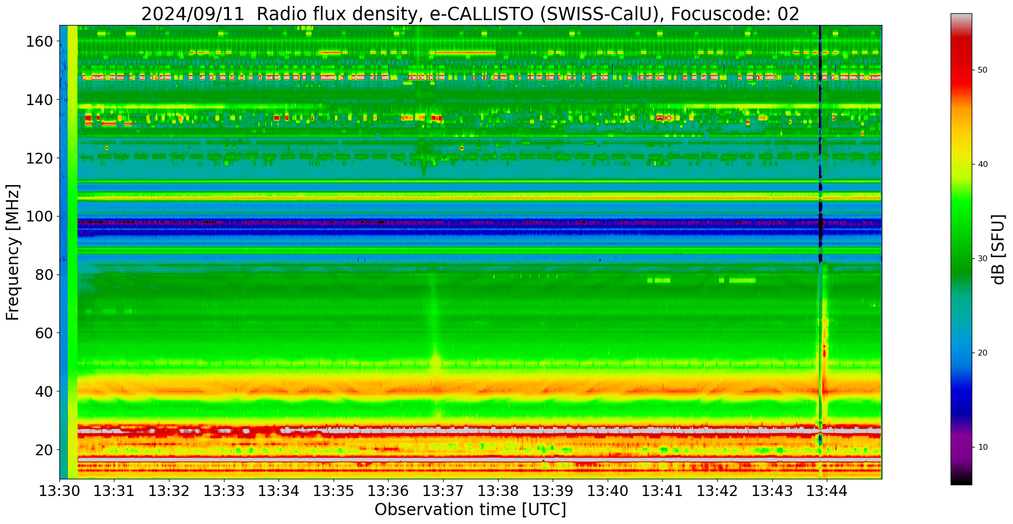Click the 13:43 time tick label
Image resolution: width=1013 pixels, height=524 pixels.
(772, 491)
